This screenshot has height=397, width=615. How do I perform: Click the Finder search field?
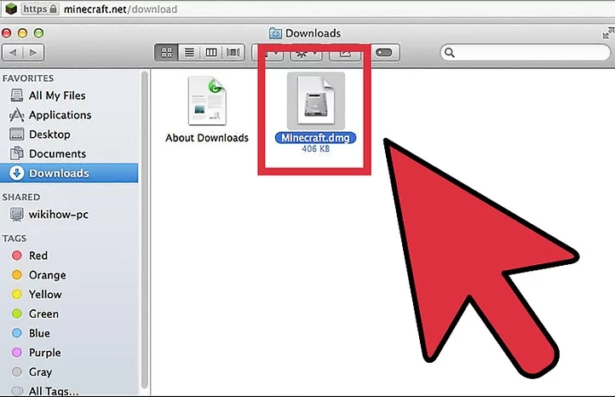[521, 53]
